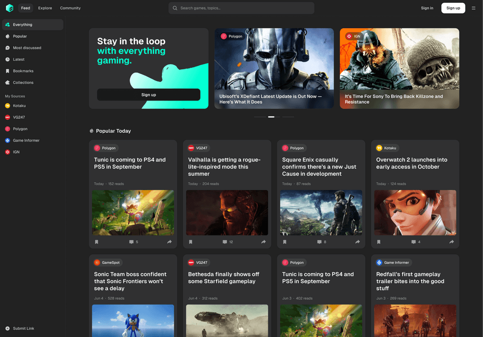483x337 pixels.
Task: Open Collections in the sidebar
Action: pos(33,83)
